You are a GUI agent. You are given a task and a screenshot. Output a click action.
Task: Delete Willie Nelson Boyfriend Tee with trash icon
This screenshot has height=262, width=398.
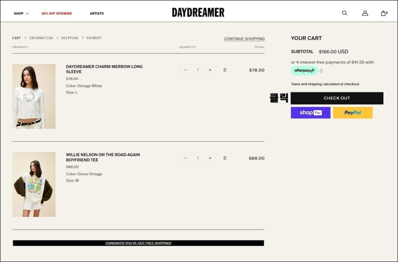click(225, 158)
